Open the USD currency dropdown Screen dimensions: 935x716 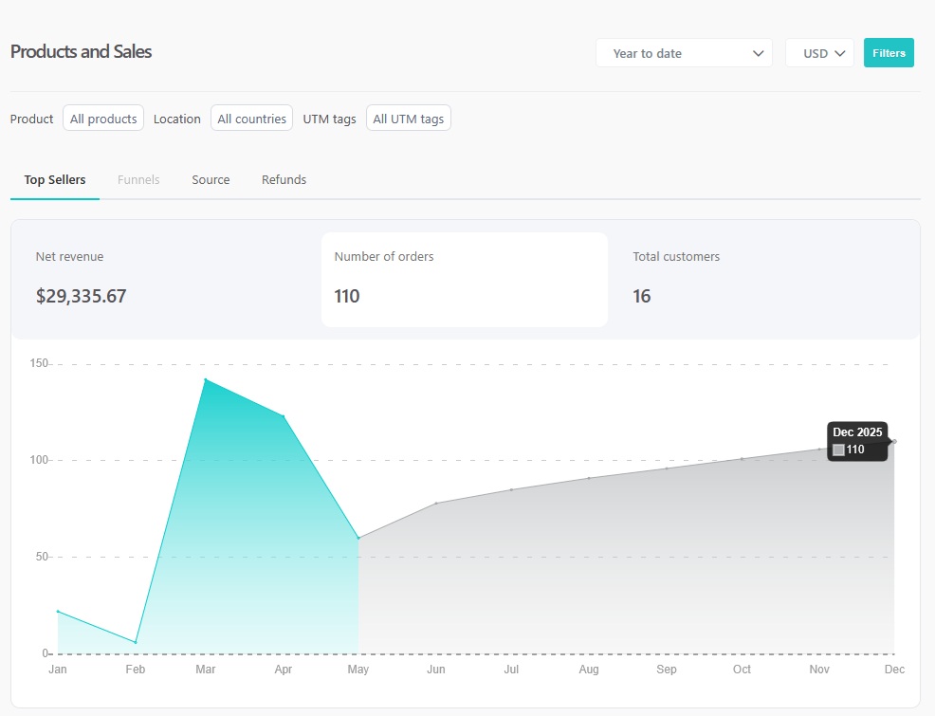819,53
